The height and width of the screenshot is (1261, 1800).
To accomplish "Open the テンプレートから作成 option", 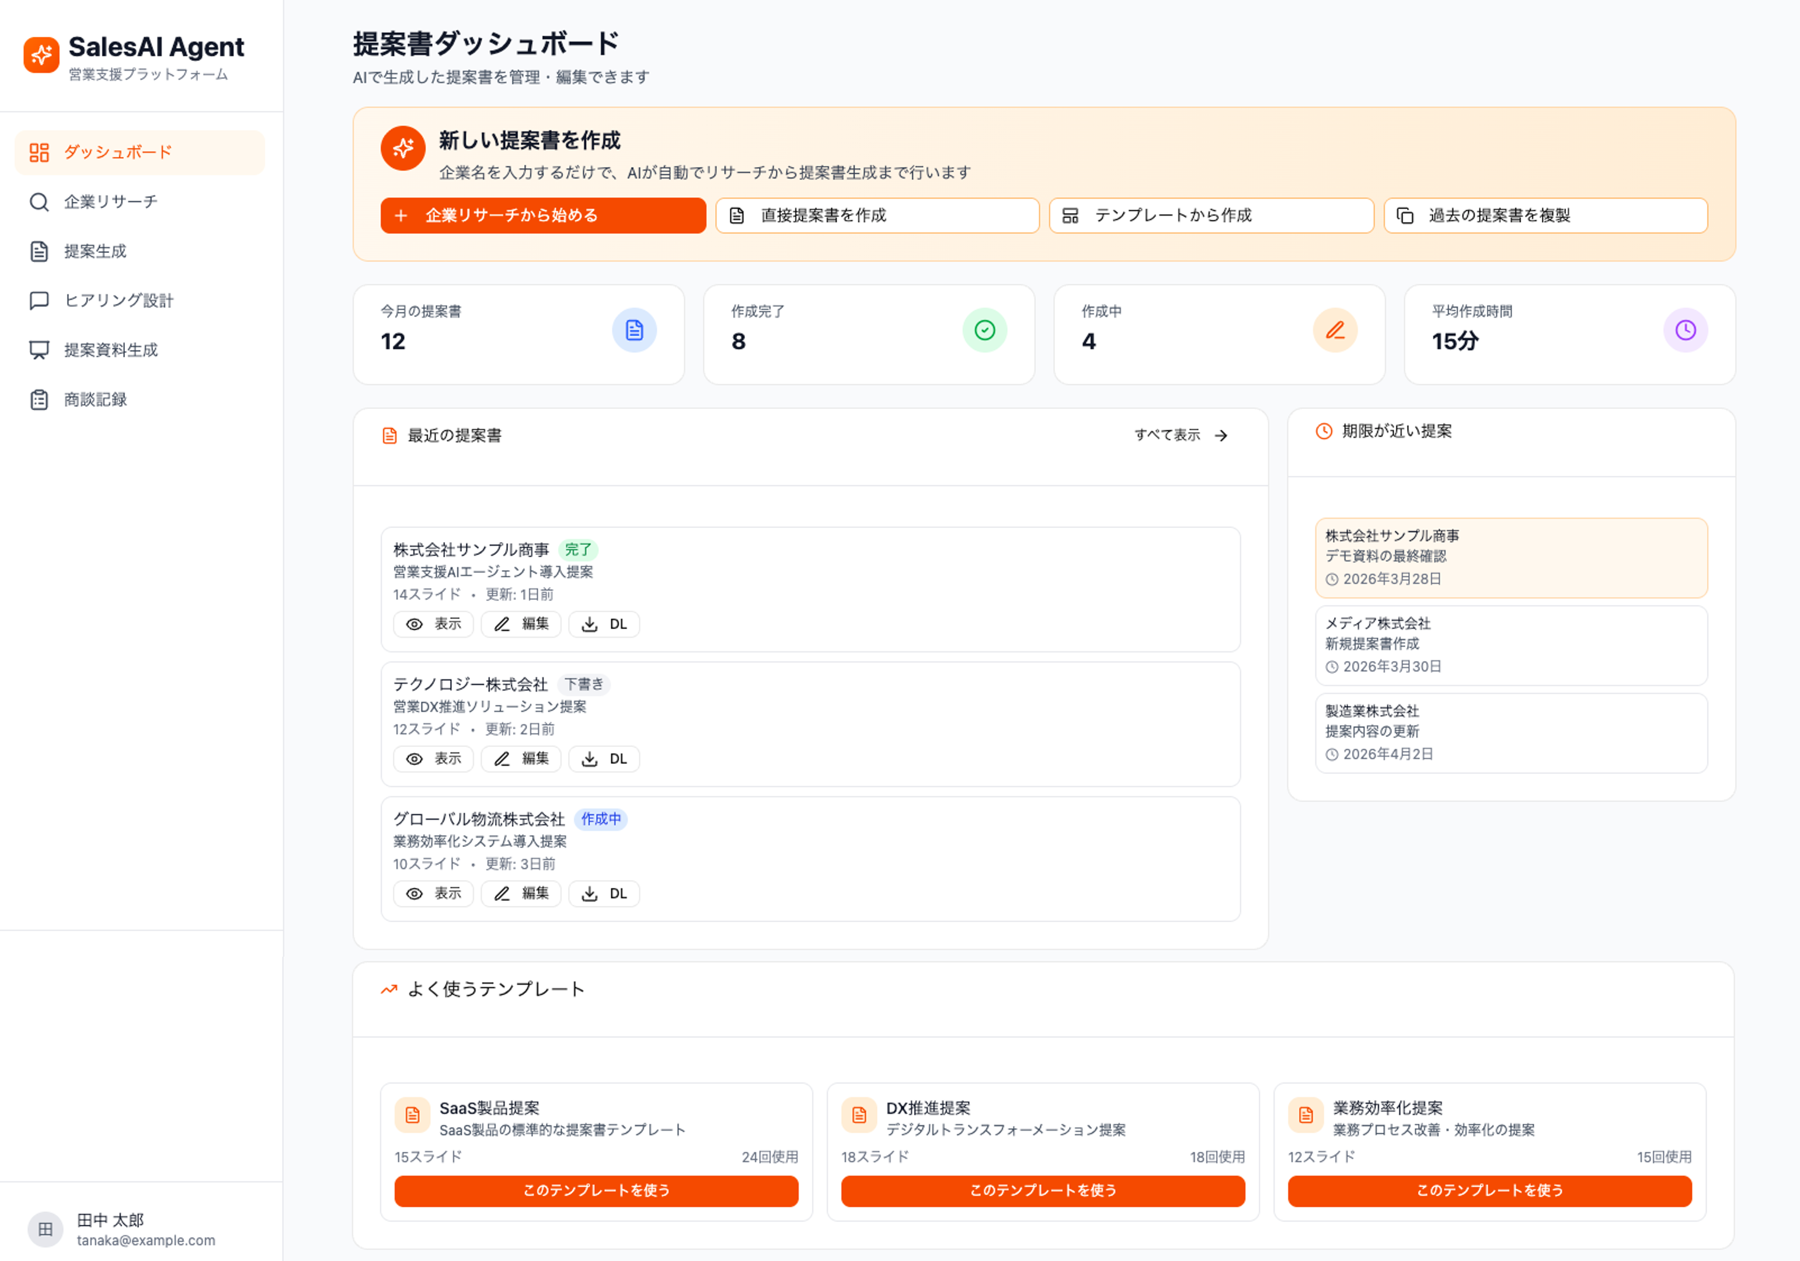I will pyautogui.click(x=1210, y=216).
